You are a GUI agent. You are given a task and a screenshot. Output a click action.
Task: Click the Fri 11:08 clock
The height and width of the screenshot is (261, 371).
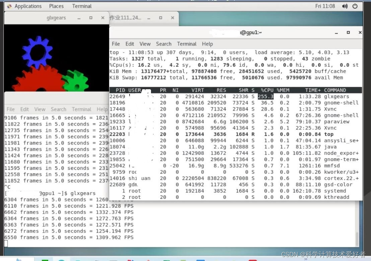coord(325,6)
